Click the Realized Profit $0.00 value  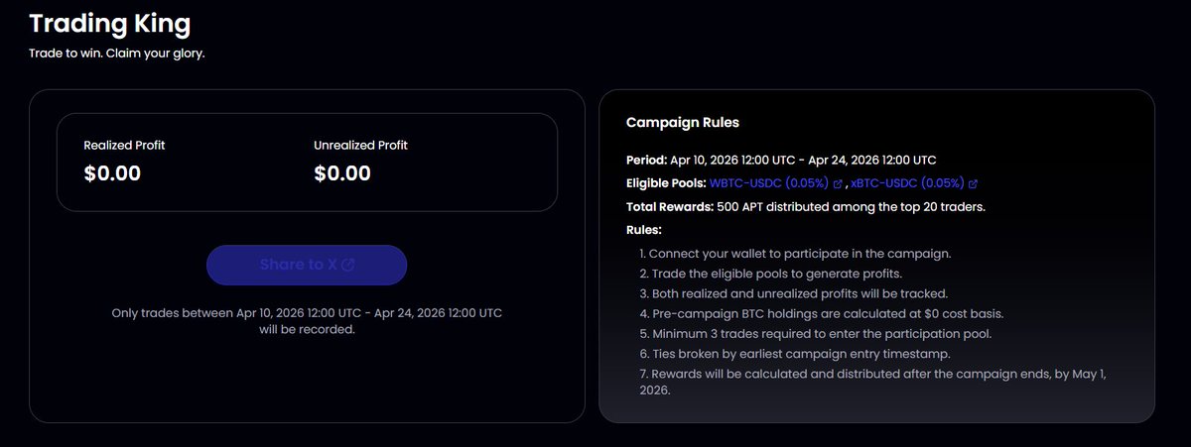pos(112,173)
